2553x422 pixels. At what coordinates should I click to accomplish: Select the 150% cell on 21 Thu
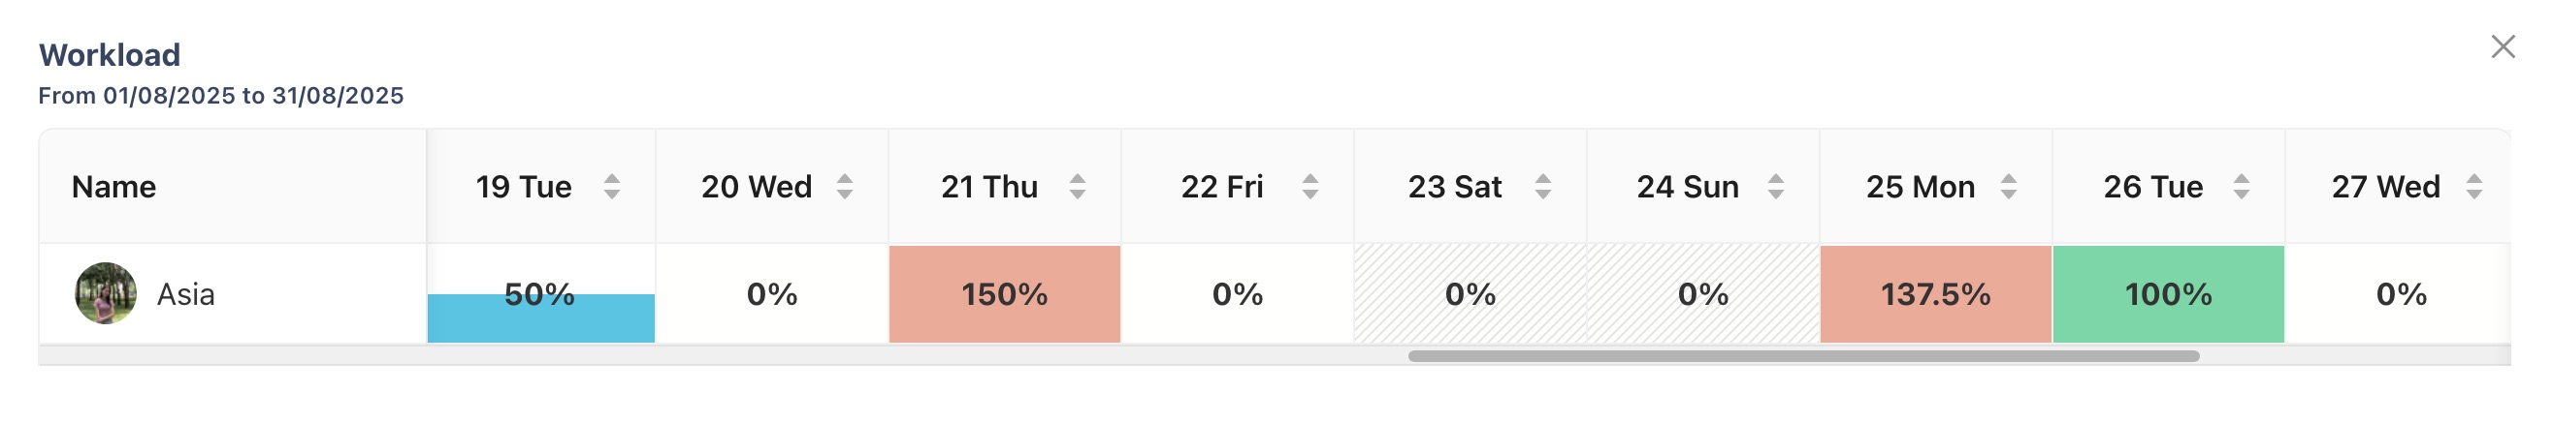coord(1004,294)
